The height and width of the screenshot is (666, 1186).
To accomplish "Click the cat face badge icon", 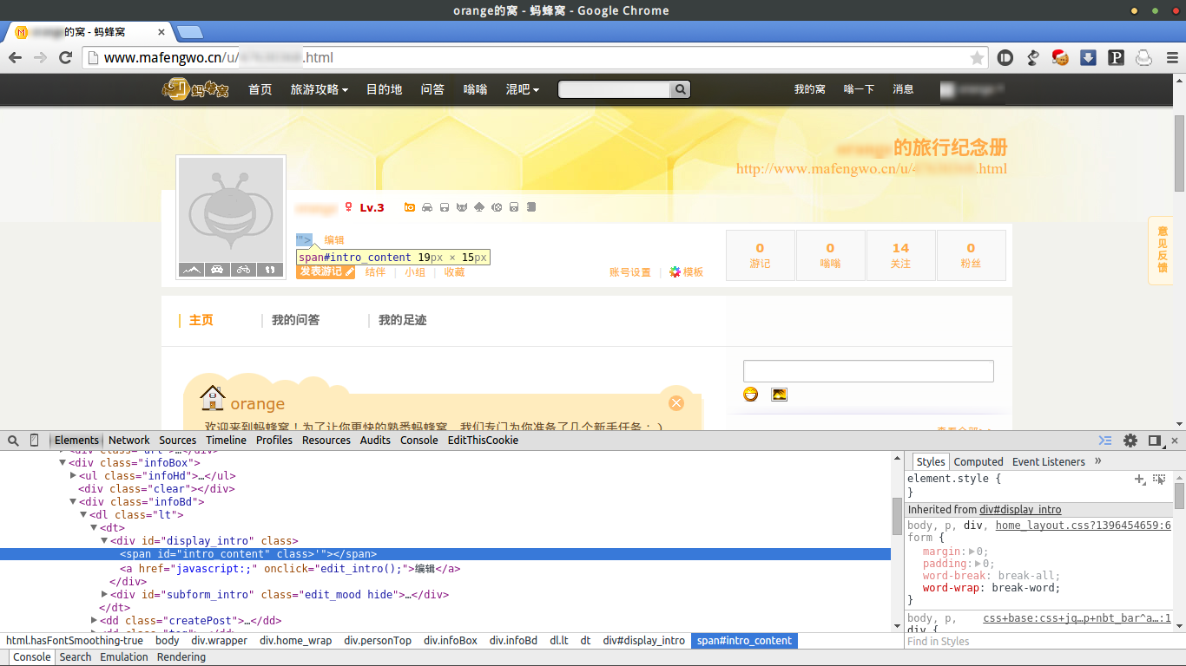I will [x=462, y=207].
